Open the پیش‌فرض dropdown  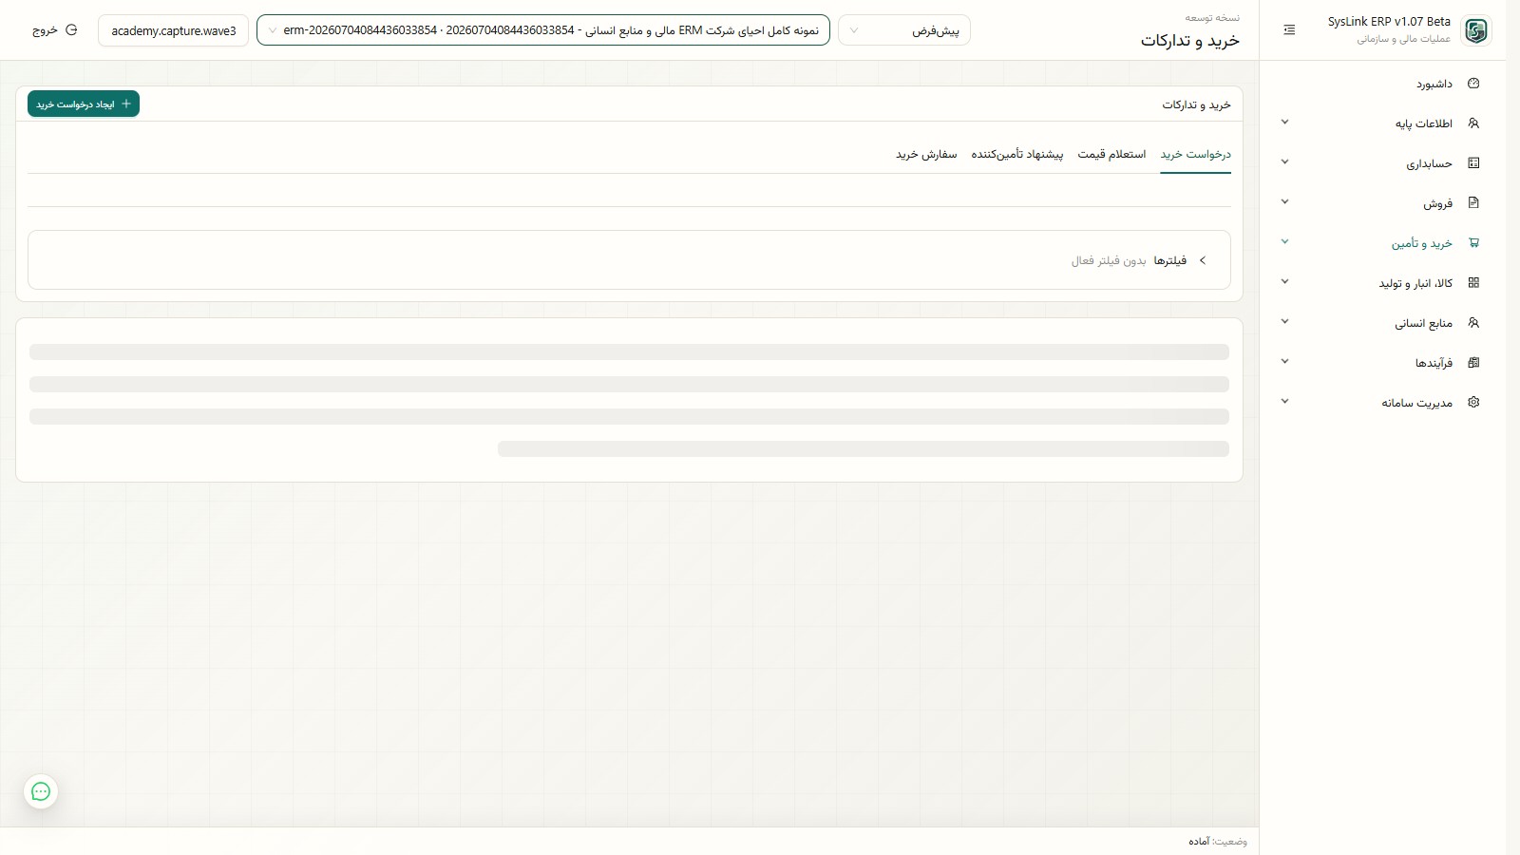pyautogui.click(x=904, y=30)
